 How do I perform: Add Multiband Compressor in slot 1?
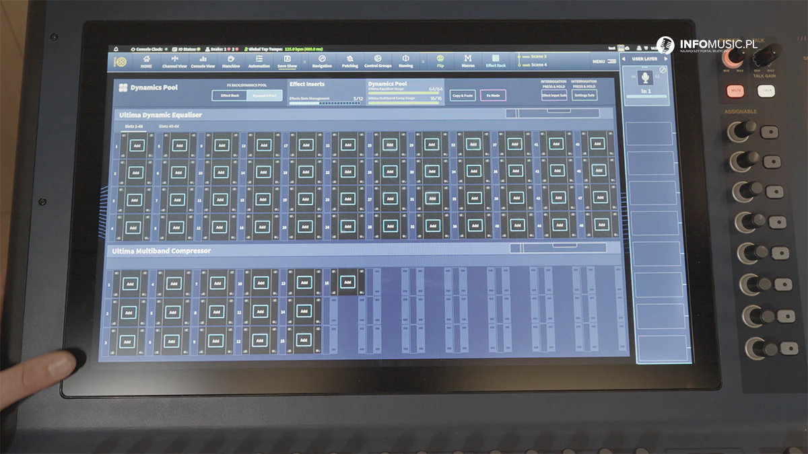point(130,283)
